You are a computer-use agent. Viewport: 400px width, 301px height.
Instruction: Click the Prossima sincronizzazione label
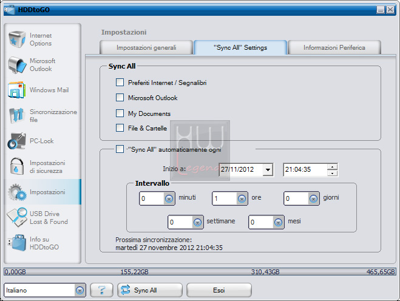click(x=154, y=240)
